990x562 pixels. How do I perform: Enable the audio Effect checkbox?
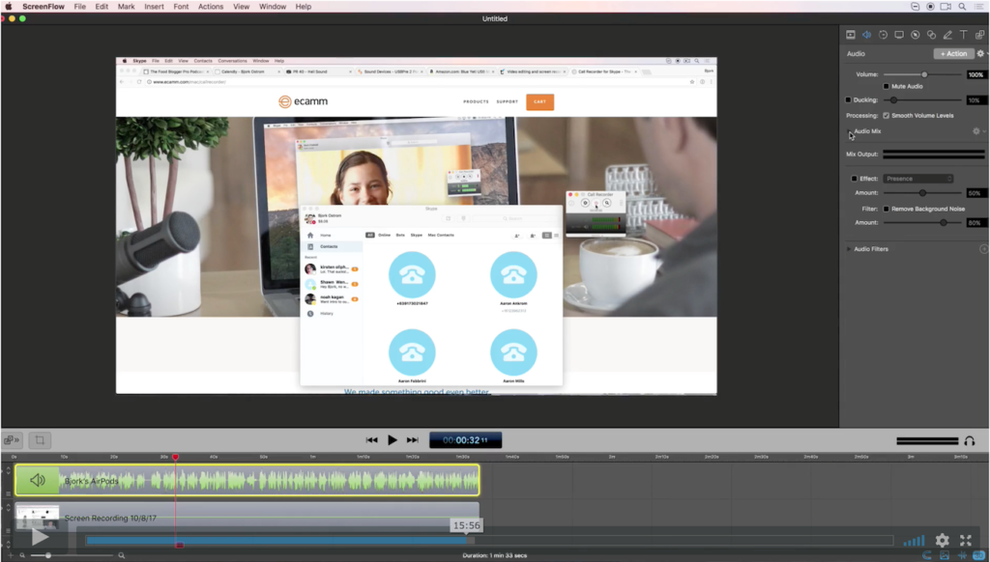point(855,179)
